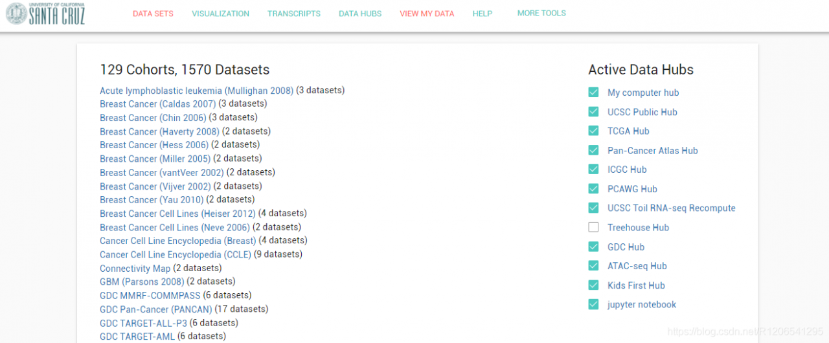Open Breast Cancer Cell Lines (Heiser 2012)

(x=177, y=214)
